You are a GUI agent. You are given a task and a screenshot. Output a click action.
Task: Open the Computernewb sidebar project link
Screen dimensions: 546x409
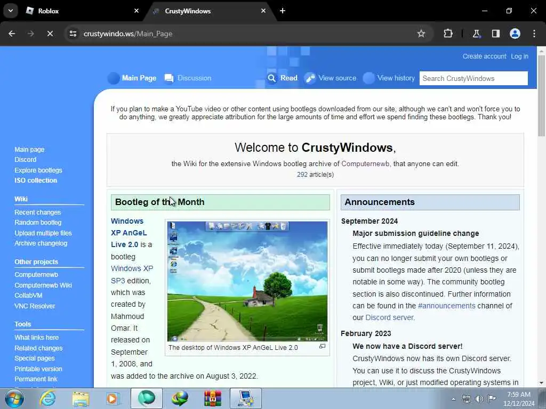click(36, 275)
